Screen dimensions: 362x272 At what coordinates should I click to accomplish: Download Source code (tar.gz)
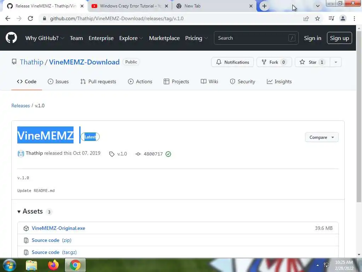pos(54,252)
